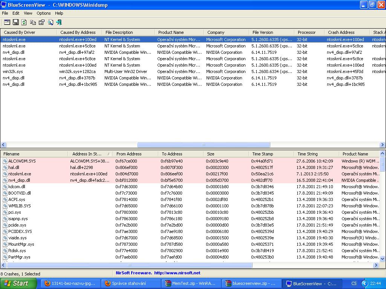Select nv4_disp.dll row in lower pane
386x289 pixels.
point(190,180)
